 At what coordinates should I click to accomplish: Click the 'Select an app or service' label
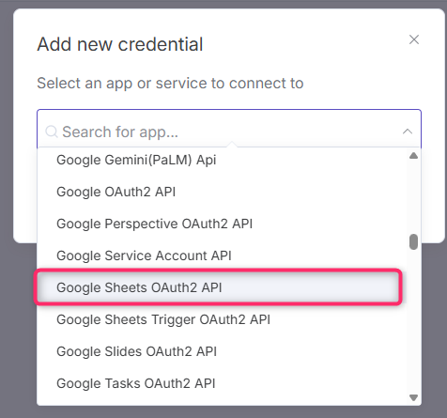(170, 84)
